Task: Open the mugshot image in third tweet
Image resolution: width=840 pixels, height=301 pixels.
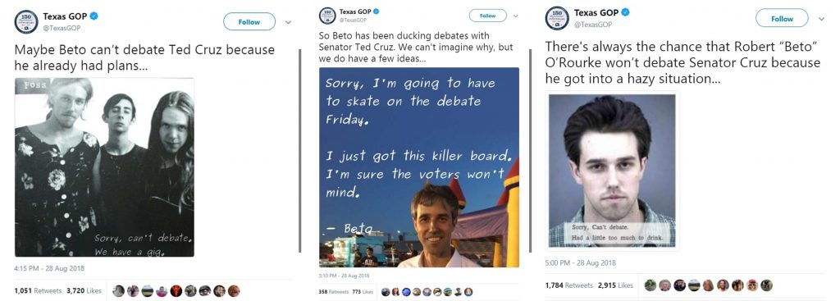Action: [x=612, y=171]
